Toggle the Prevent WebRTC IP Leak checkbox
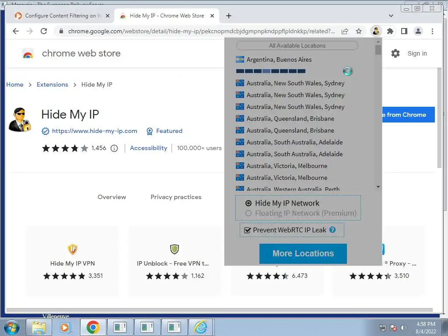Viewport: 448px width, 336px height. click(248, 230)
